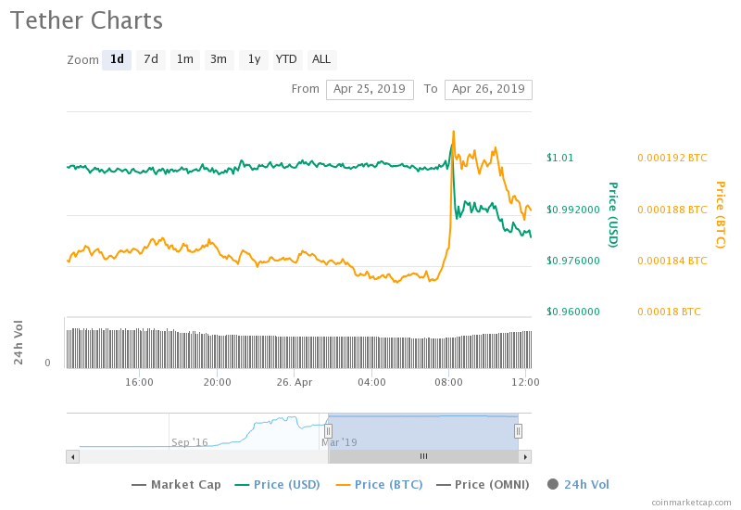Click the $0.976000 axis label
741x510 pixels.
(x=573, y=261)
